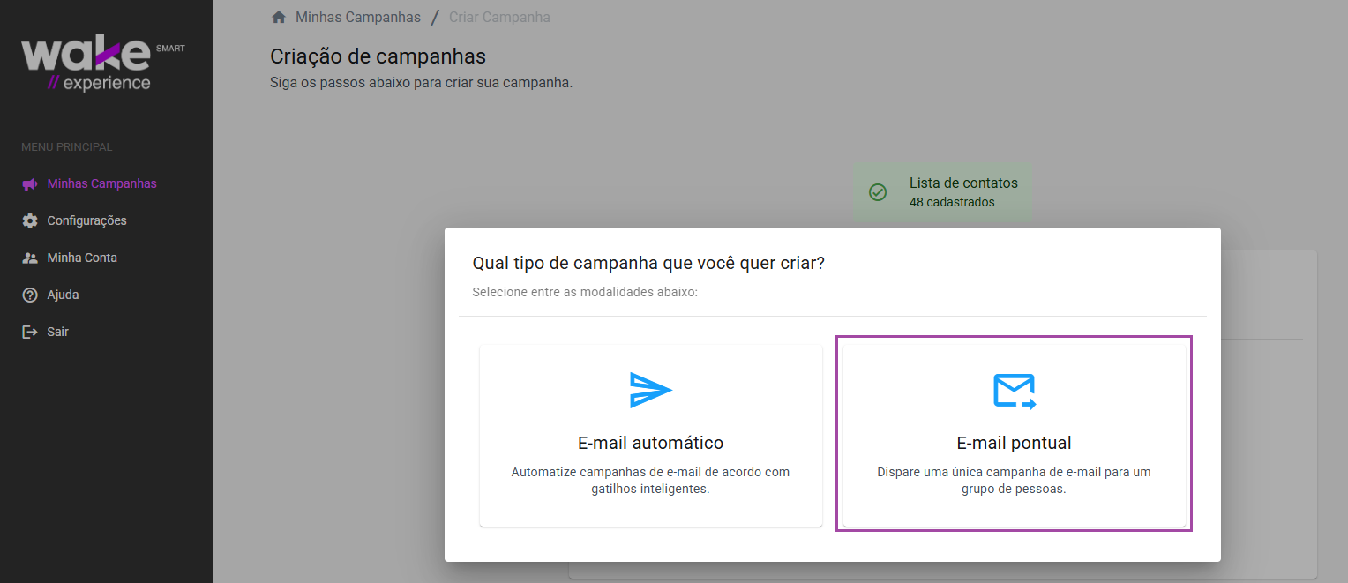Viewport: 1348px width, 583px height.
Task: Click the gear icon beside Configurações
Action: coord(30,220)
